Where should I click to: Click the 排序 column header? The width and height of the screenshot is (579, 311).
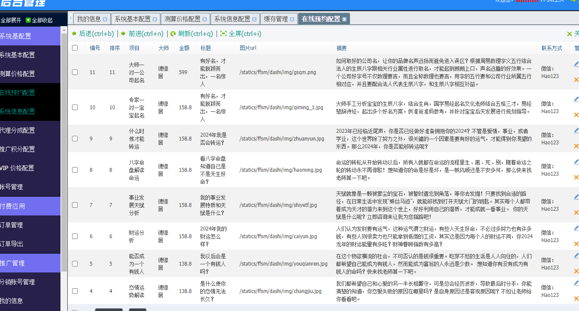point(115,48)
